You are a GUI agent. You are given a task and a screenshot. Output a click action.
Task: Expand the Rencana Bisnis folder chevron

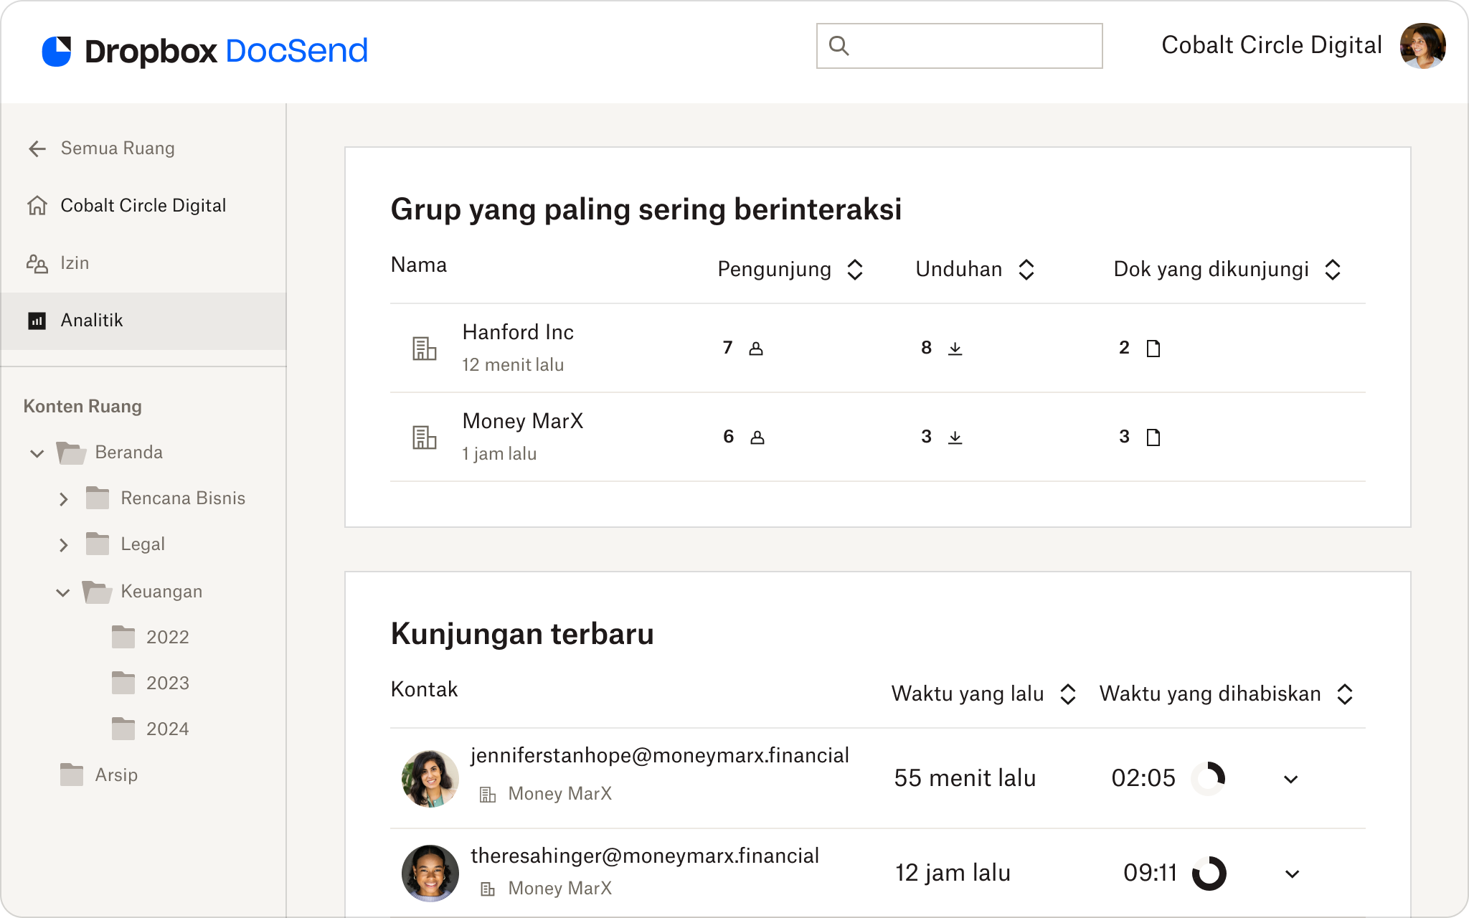pyautogui.click(x=64, y=499)
